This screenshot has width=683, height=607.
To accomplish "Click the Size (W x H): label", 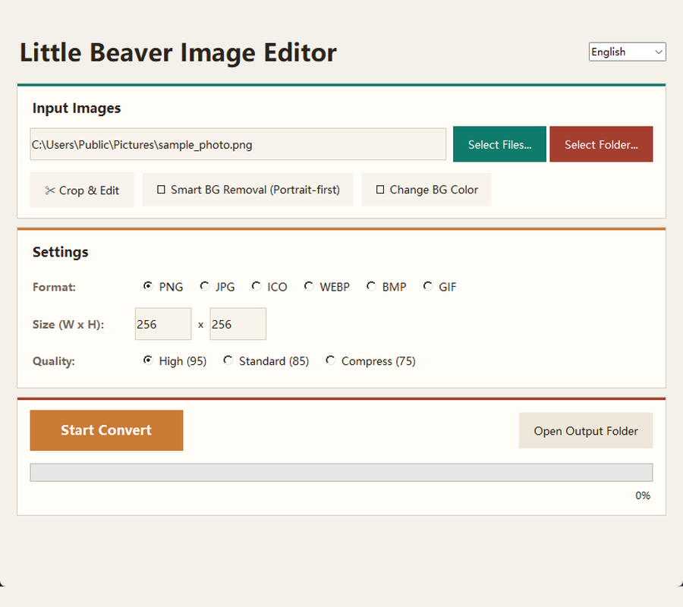I will click(68, 325).
